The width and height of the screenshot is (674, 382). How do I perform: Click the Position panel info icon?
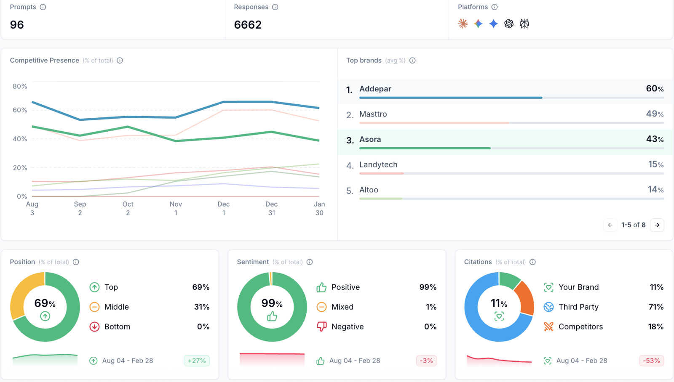(x=76, y=262)
